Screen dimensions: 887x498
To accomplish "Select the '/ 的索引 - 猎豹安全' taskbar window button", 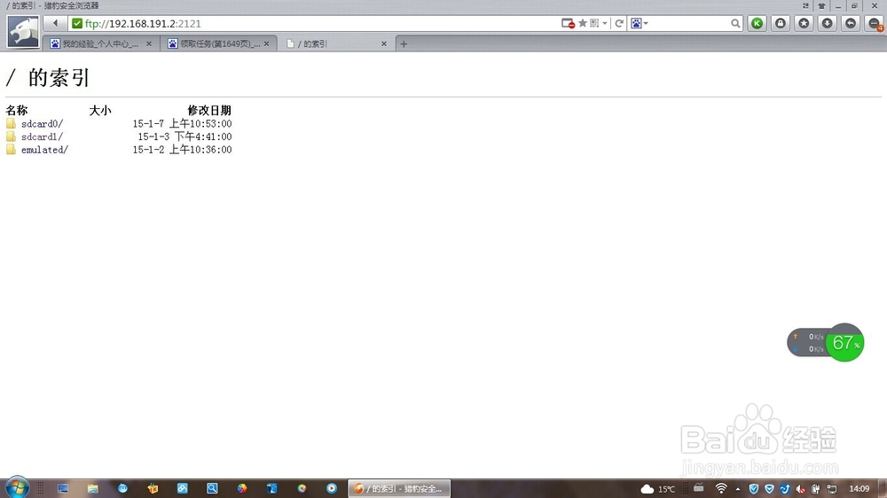I will [399, 488].
